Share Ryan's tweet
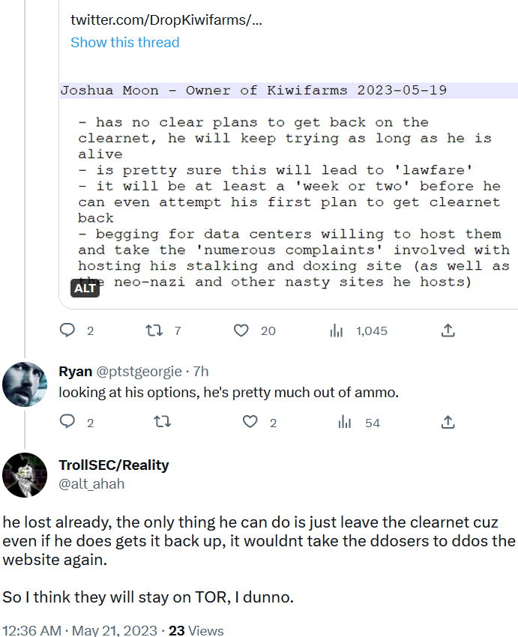Viewport: 518px width, 637px height. (x=448, y=423)
